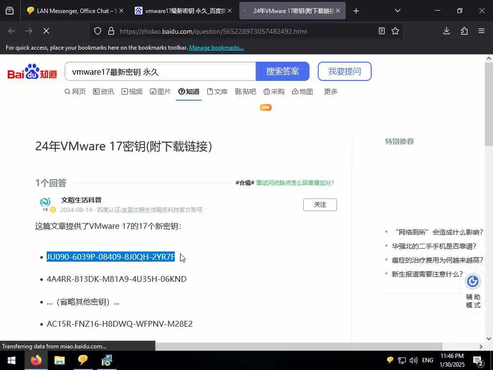Close the LAN Messenger tab
Image resolution: width=493 pixels, height=370 pixels.
(121, 11)
